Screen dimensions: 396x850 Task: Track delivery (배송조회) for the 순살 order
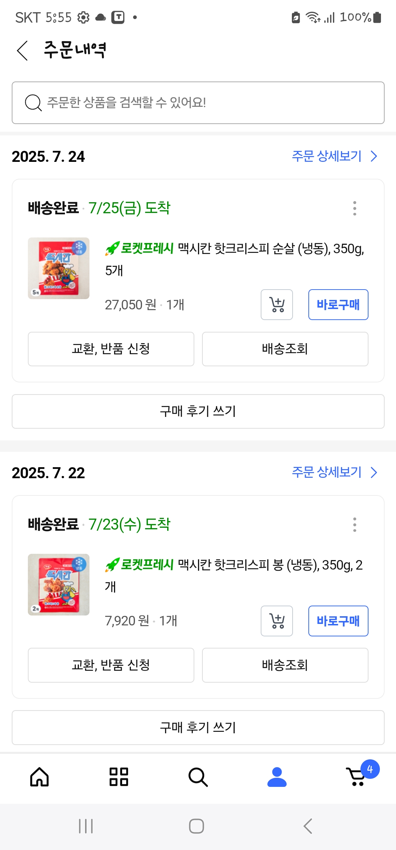pyautogui.click(x=285, y=349)
